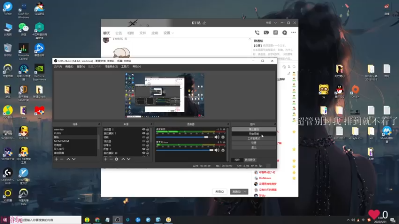Open the more options ellipsis in K118 chat
Image resolution: width=399 pixels, height=224 pixels.
click(293, 32)
